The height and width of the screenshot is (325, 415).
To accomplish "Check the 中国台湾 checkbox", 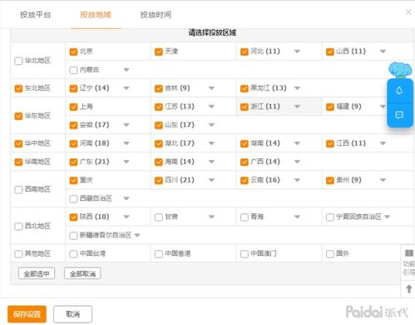I will click(73, 254).
